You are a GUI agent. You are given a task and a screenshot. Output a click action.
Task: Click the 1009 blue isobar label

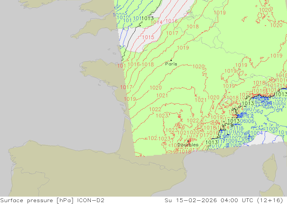(231, 141)
